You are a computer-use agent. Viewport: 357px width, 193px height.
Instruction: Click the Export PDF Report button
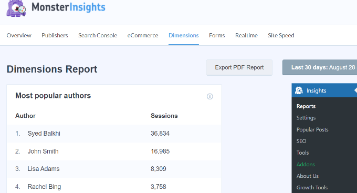tap(239, 67)
